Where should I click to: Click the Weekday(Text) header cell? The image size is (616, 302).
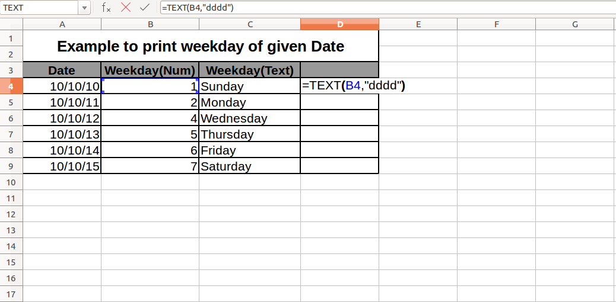click(x=250, y=70)
